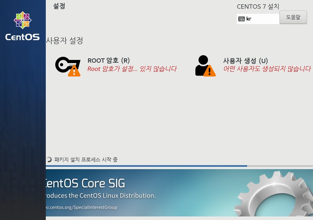Click 'produces the CentOS Linux Distribution' banner text
This screenshot has width=313, height=220.
tap(101, 196)
